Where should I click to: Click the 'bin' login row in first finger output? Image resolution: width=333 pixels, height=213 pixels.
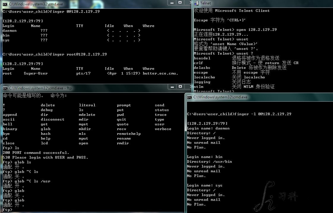click(71, 35)
